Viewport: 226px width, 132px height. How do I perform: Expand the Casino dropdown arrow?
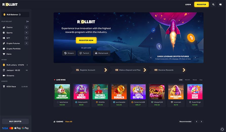click(x=26, y=27)
